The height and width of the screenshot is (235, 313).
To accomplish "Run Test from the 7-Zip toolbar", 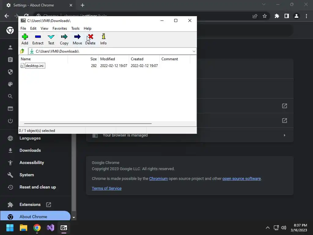I will point(51,39).
